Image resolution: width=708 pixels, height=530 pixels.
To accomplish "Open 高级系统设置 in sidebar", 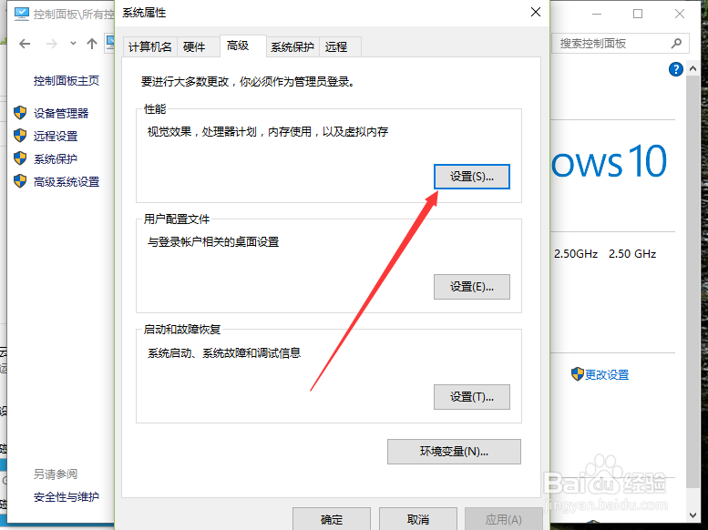I will pos(67,182).
